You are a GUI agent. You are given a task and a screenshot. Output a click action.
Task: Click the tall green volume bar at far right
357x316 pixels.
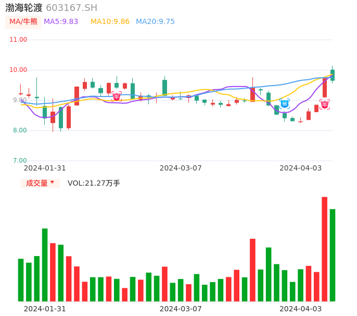point(333,255)
